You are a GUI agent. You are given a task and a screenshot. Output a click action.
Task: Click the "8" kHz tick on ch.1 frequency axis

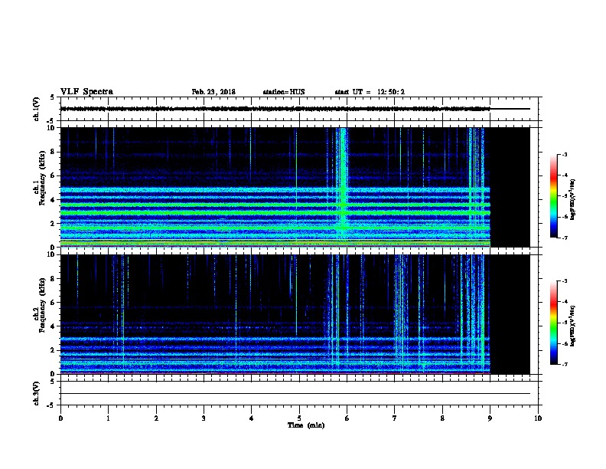point(54,152)
